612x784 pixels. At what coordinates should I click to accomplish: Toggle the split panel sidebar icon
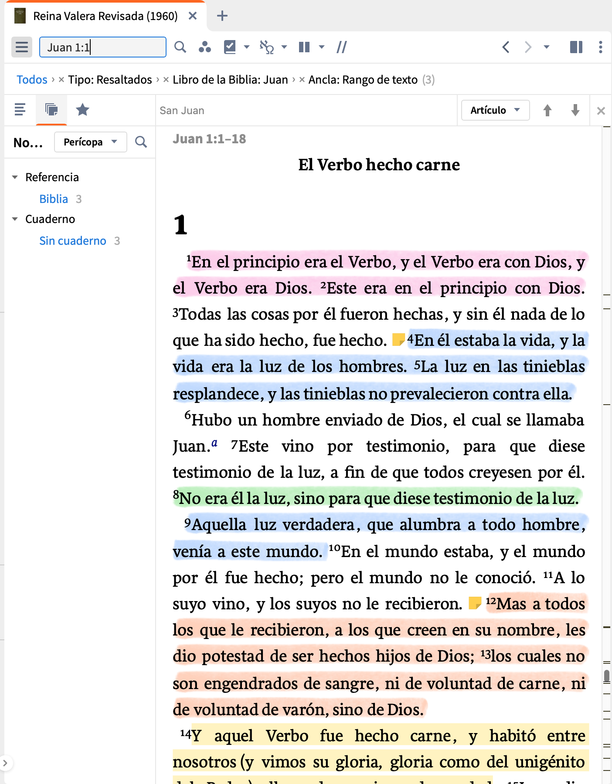[576, 47]
